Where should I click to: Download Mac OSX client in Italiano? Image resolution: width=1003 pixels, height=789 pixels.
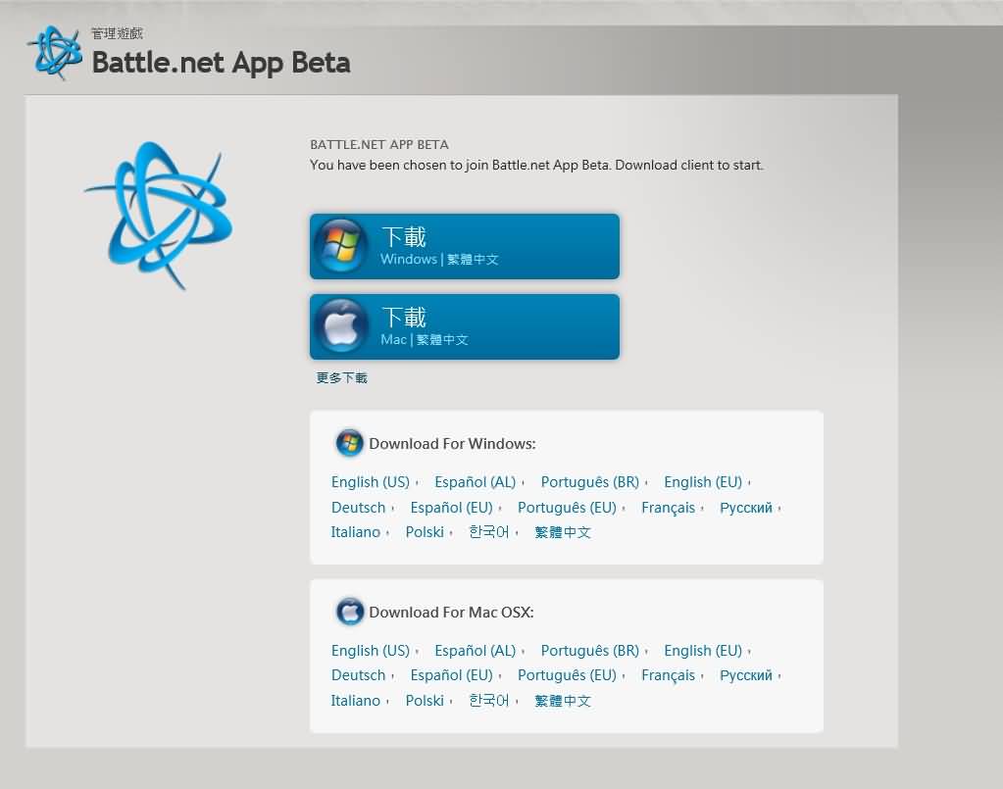coord(356,701)
